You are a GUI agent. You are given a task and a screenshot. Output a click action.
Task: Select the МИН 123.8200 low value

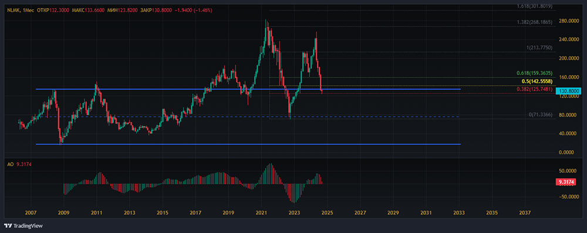click(x=122, y=11)
